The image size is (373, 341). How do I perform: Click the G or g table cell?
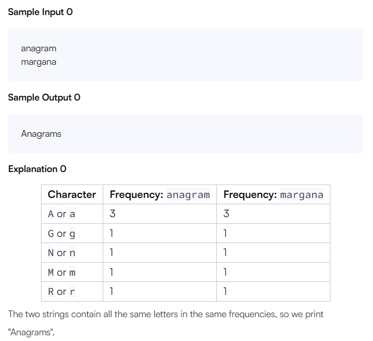tap(72, 233)
